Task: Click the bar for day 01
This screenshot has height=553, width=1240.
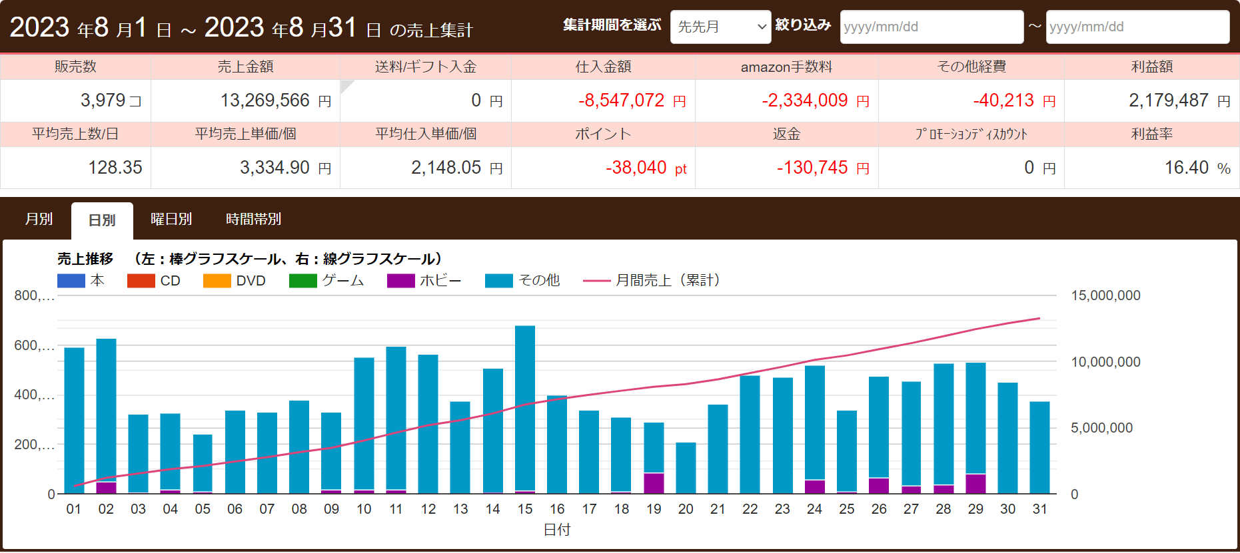Action: 74,419
